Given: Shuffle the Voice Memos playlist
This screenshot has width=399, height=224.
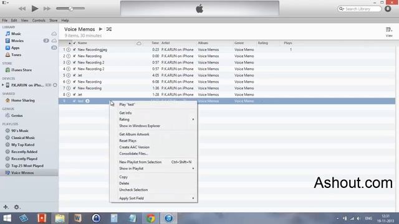Looking at the screenshot, I should 109,29.
